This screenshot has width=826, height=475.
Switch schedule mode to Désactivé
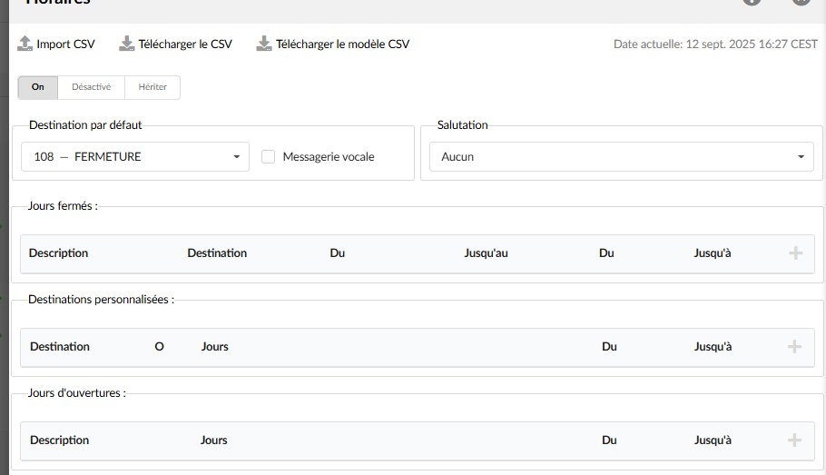[x=91, y=87]
